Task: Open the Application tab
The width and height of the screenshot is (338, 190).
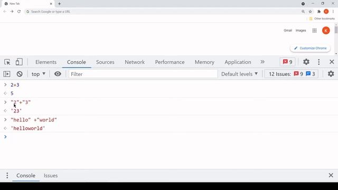Action: pyautogui.click(x=238, y=62)
